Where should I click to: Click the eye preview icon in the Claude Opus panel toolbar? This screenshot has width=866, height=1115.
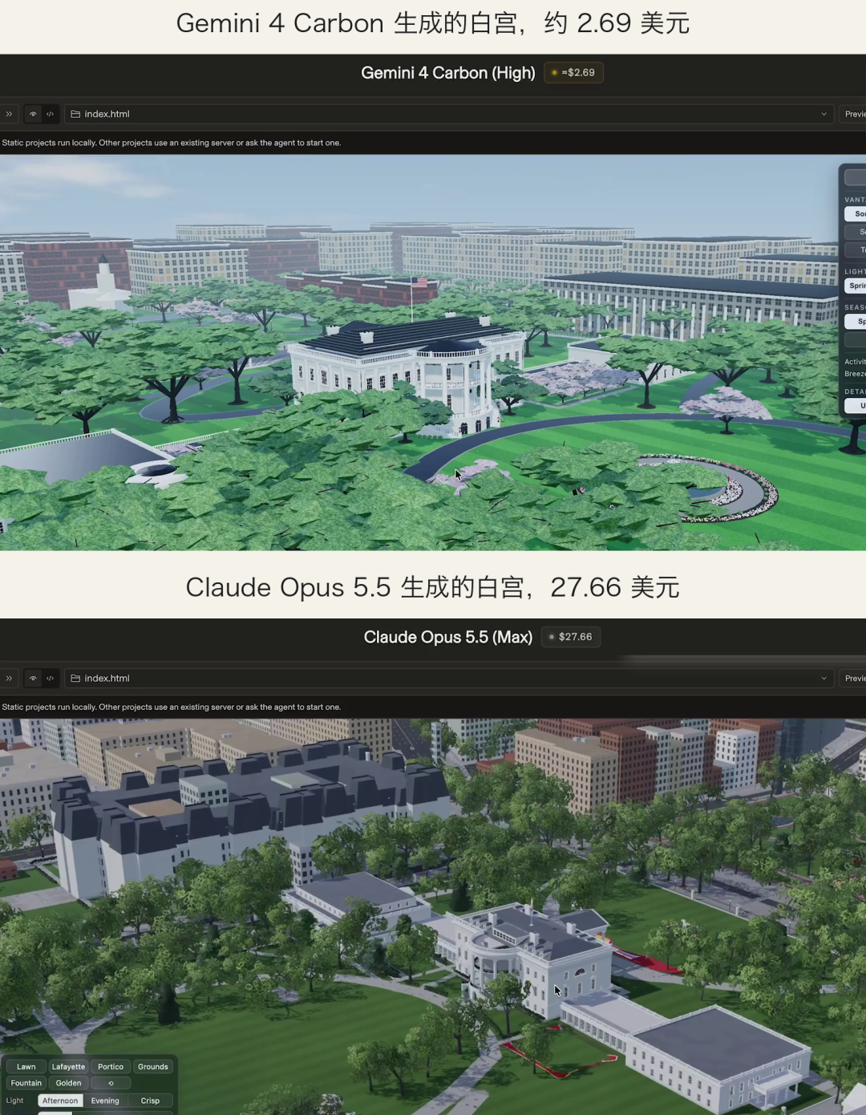point(33,679)
